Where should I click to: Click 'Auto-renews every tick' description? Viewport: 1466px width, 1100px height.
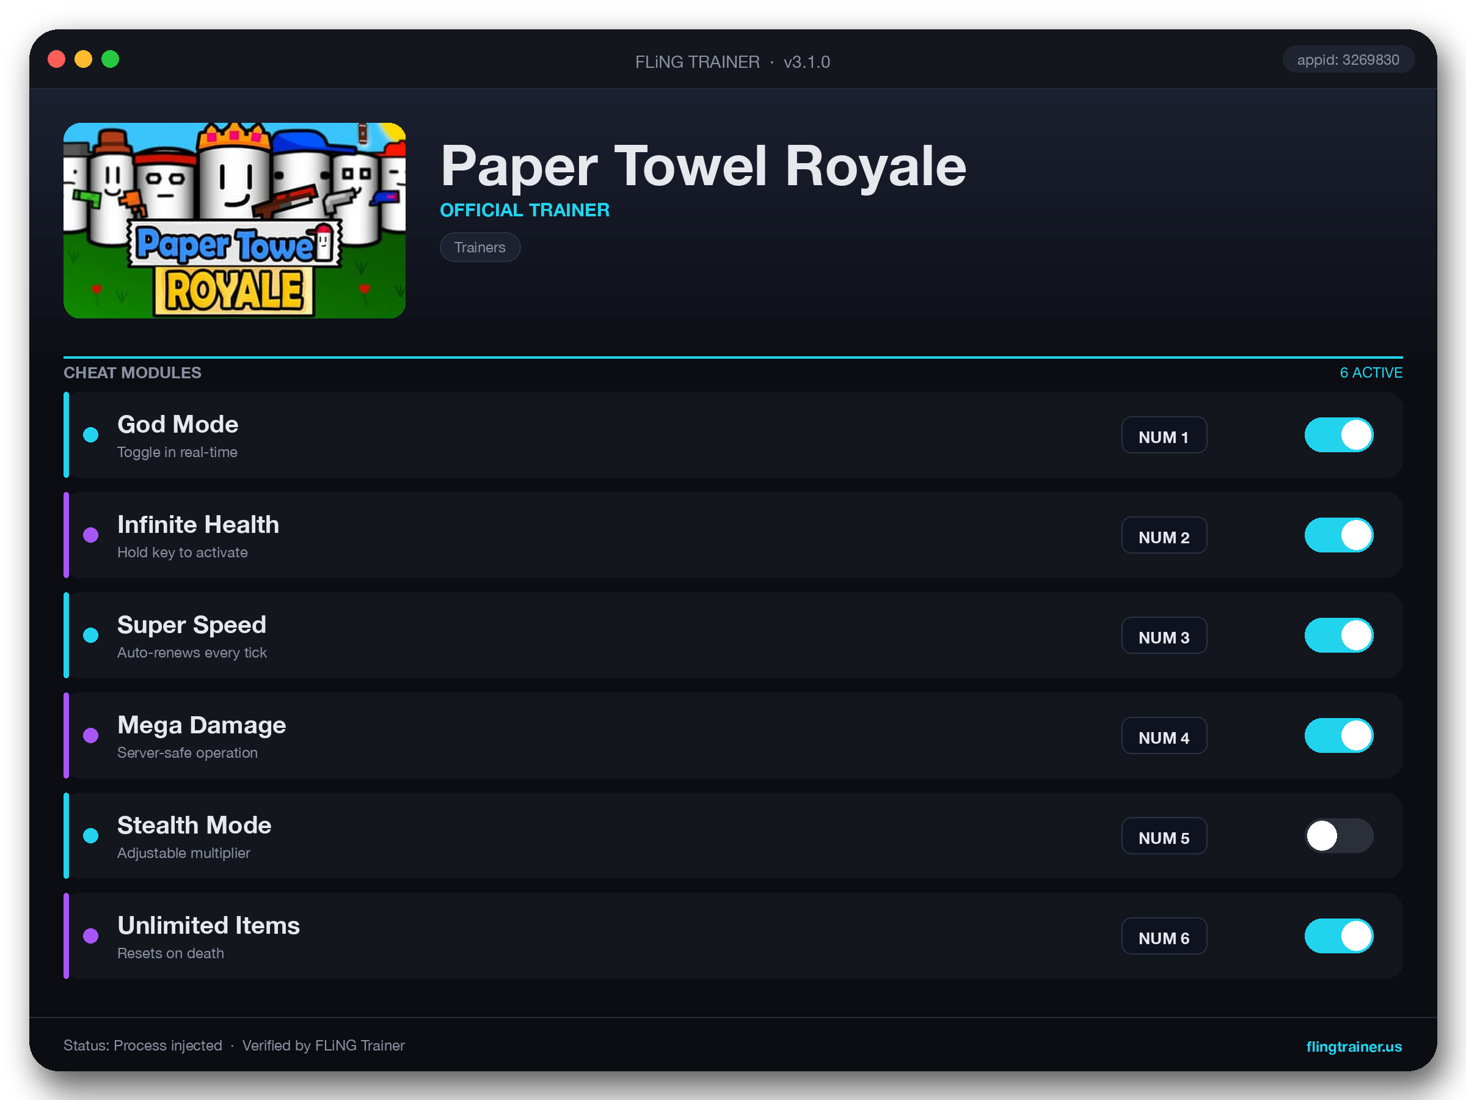[x=192, y=653]
